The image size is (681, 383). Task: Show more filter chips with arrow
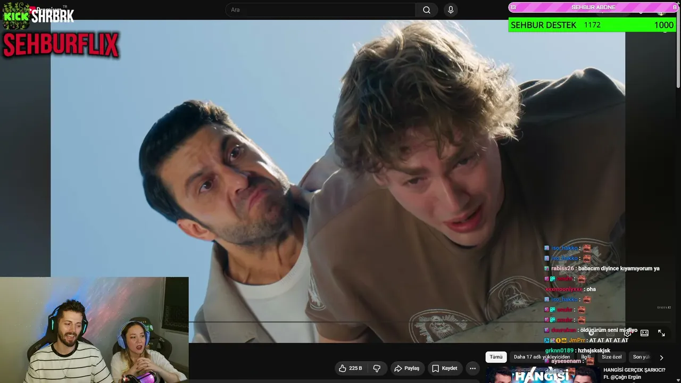(661, 357)
